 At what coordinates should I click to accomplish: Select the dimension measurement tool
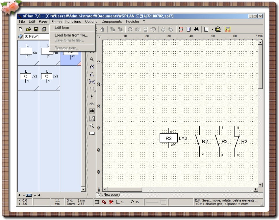(92, 89)
